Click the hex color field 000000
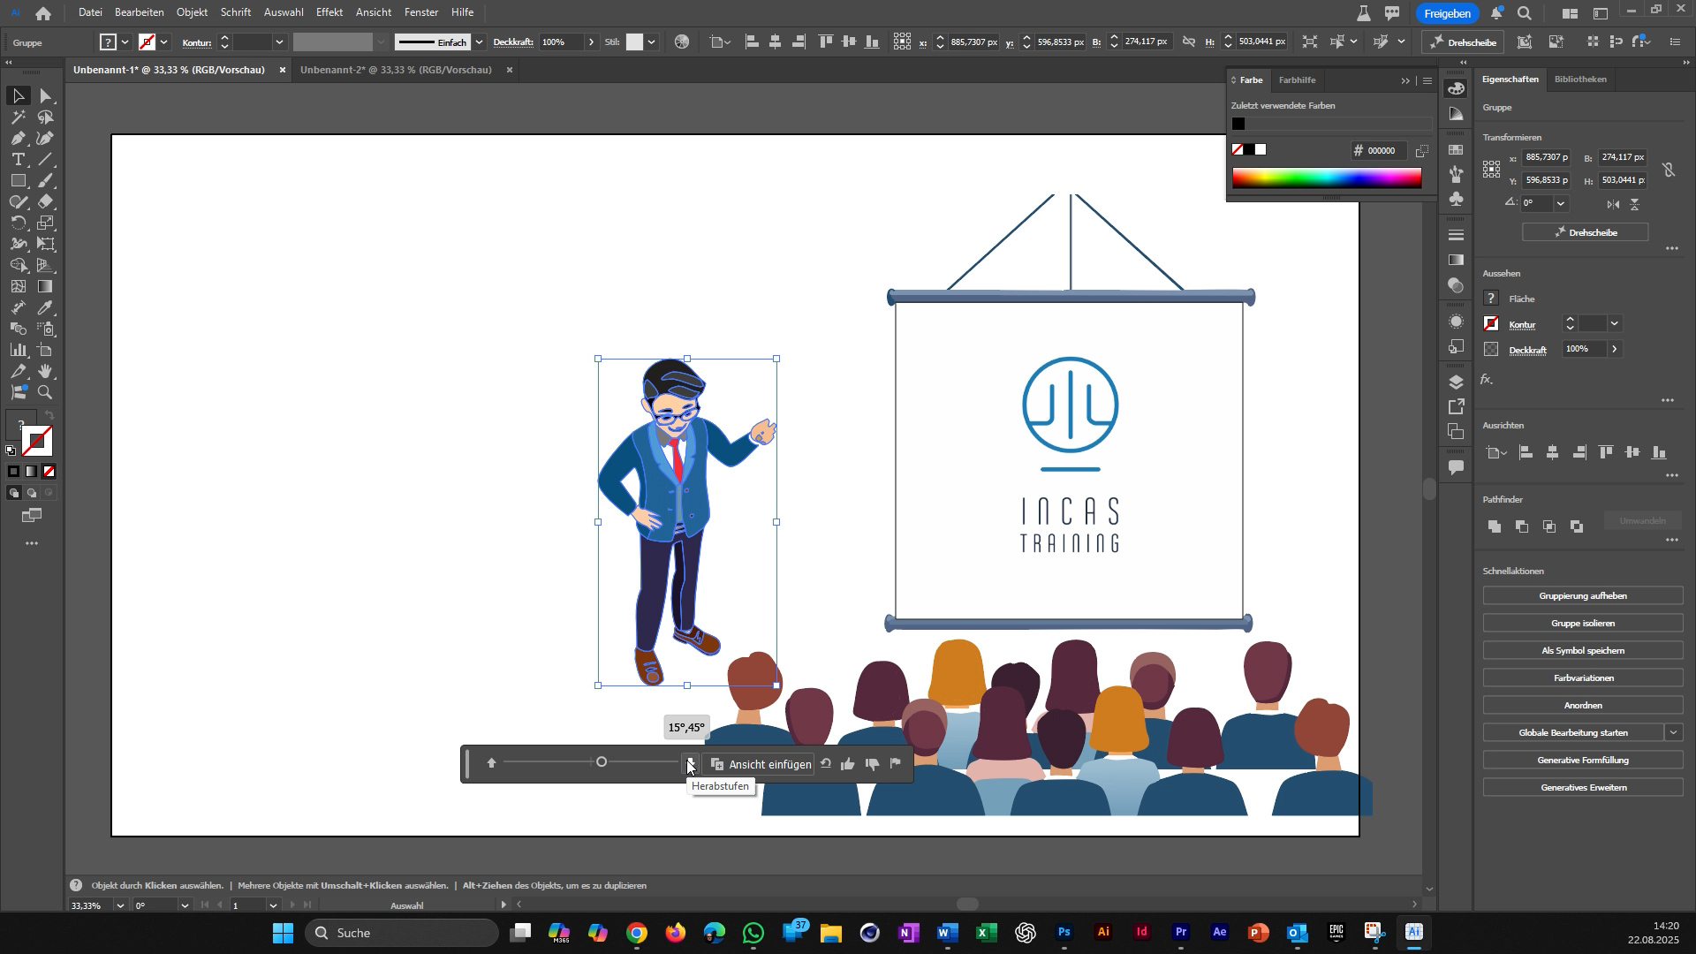This screenshot has width=1696, height=954. [1381, 151]
